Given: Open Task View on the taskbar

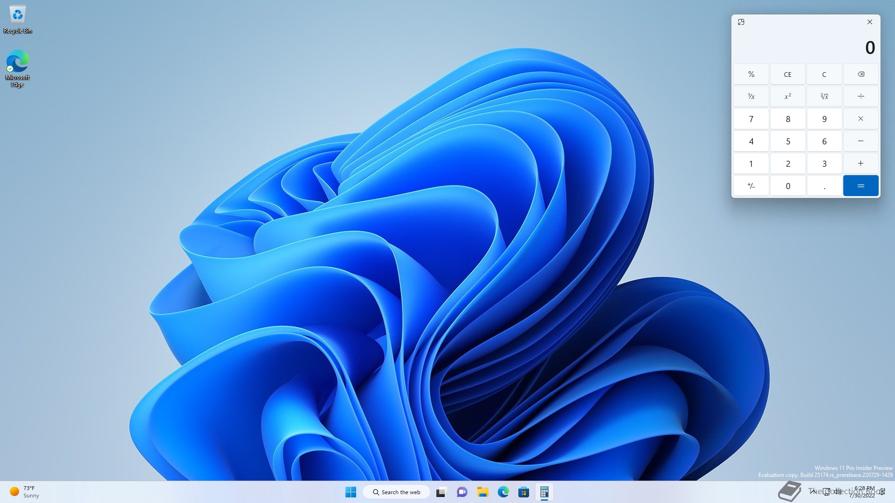Looking at the screenshot, I should tap(441, 492).
